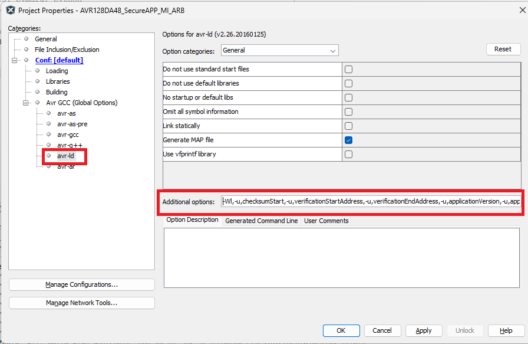Click the Manage Configurations button
This screenshot has height=344, width=528.
point(81,284)
